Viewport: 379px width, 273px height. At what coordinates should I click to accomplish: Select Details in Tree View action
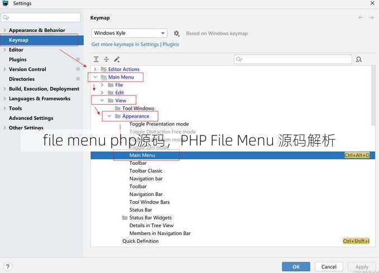coord(151,226)
